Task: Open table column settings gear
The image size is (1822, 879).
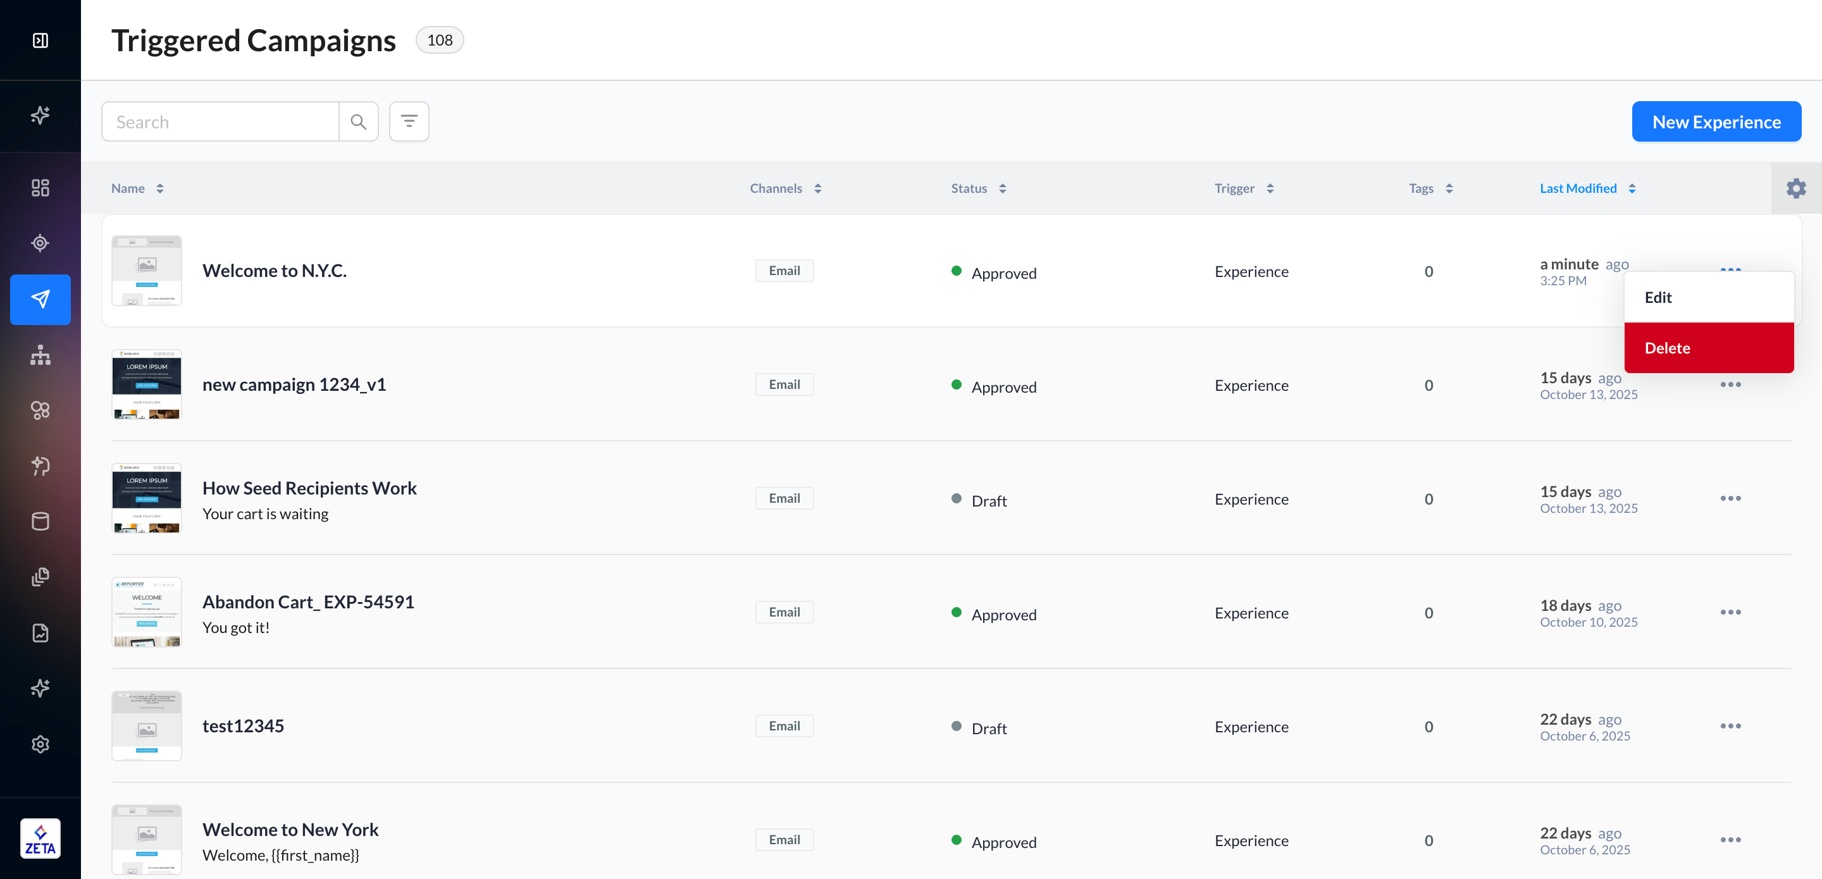Action: [x=1796, y=188]
